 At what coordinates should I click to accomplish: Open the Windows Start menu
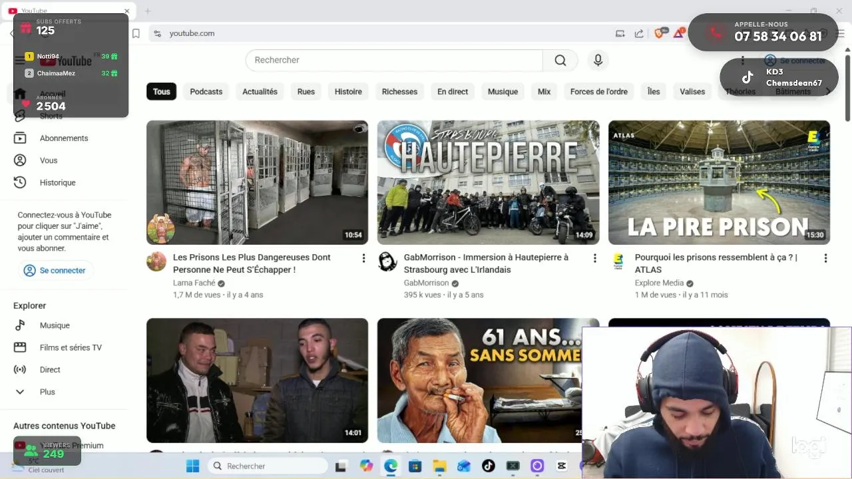pos(192,466)
